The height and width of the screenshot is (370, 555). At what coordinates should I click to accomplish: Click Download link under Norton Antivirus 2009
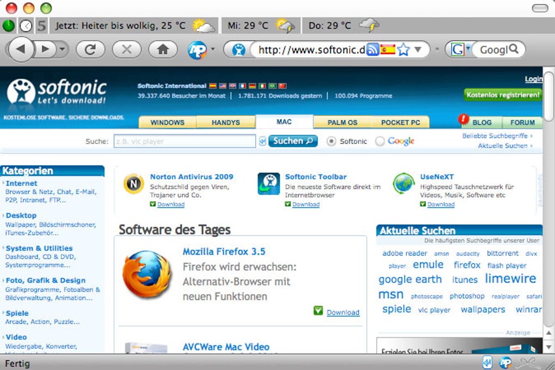click(171, 204)
